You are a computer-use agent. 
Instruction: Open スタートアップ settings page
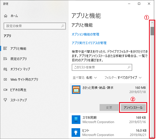coord(18,100)
